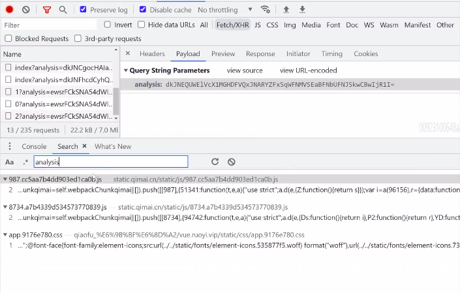
Task: Collapse app.9176e780.css search result
Action: 5,235
